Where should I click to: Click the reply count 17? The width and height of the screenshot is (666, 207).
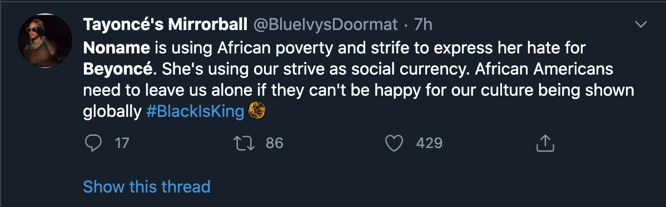(122, 143)
